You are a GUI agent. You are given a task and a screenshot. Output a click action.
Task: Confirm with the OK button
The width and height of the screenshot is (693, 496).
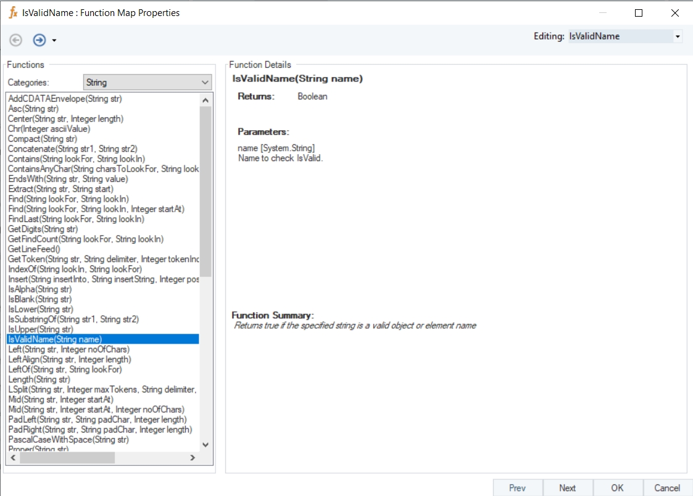click(618, 487)
